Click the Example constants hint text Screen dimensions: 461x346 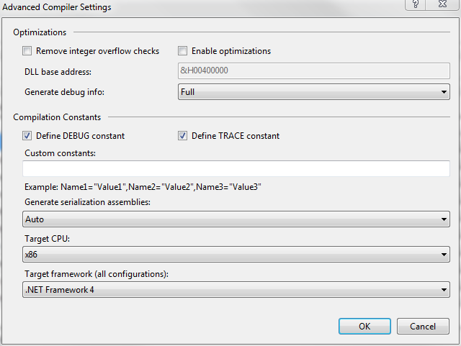click(143, 187)
